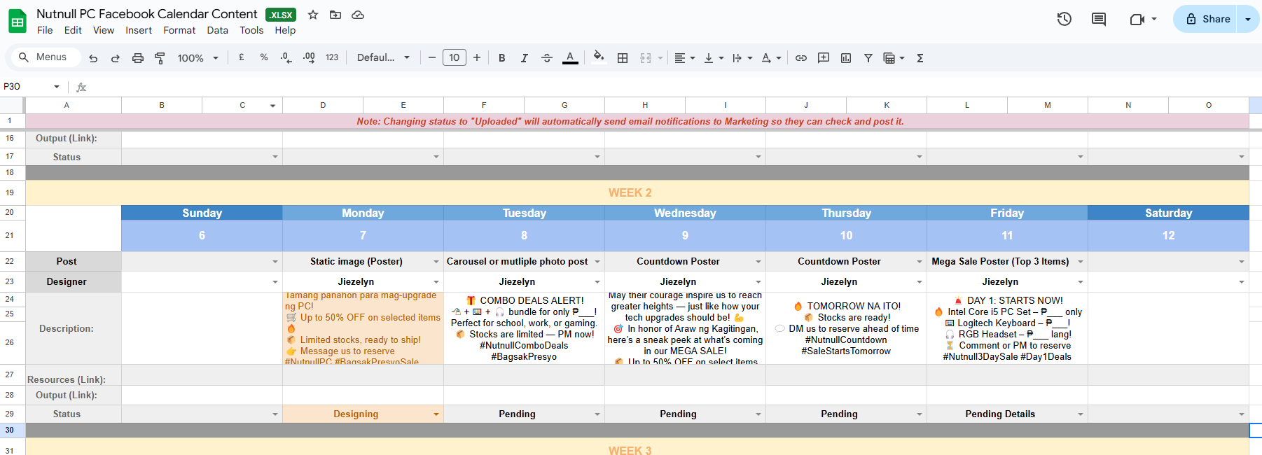
Task: Star this document
Action: [x=313, y=15]
